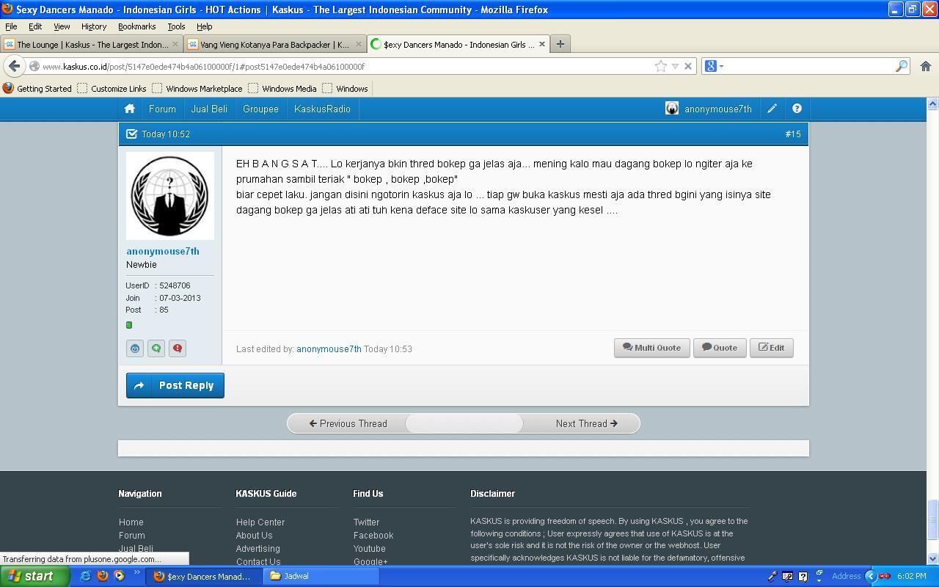
Task: Open Groupee in Kaskus navbar
Action: pos(260,109)
